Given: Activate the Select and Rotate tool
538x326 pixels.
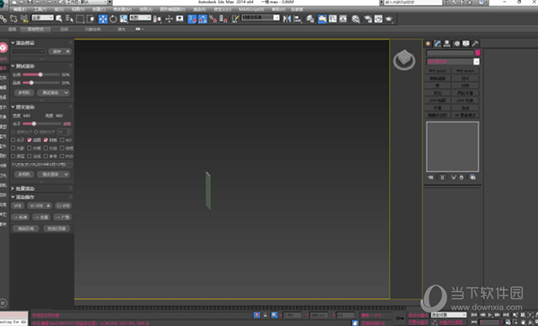Looking at the screenshot, I should pos(113,19).
